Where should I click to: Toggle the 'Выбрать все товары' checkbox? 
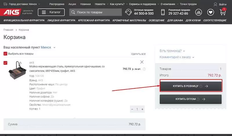click(x=6, y=54)
